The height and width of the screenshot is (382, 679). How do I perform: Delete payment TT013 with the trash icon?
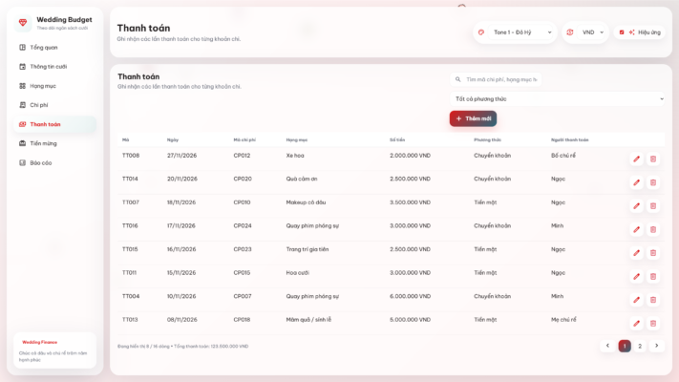[x=653, y=324]
